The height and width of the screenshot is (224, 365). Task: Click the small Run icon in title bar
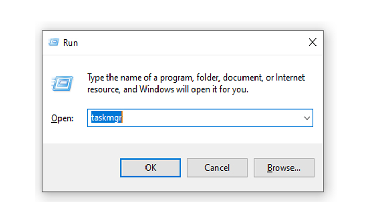pos(54,42)
